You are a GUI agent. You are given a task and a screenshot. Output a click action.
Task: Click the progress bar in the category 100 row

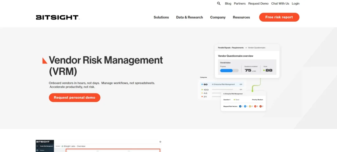222,89
